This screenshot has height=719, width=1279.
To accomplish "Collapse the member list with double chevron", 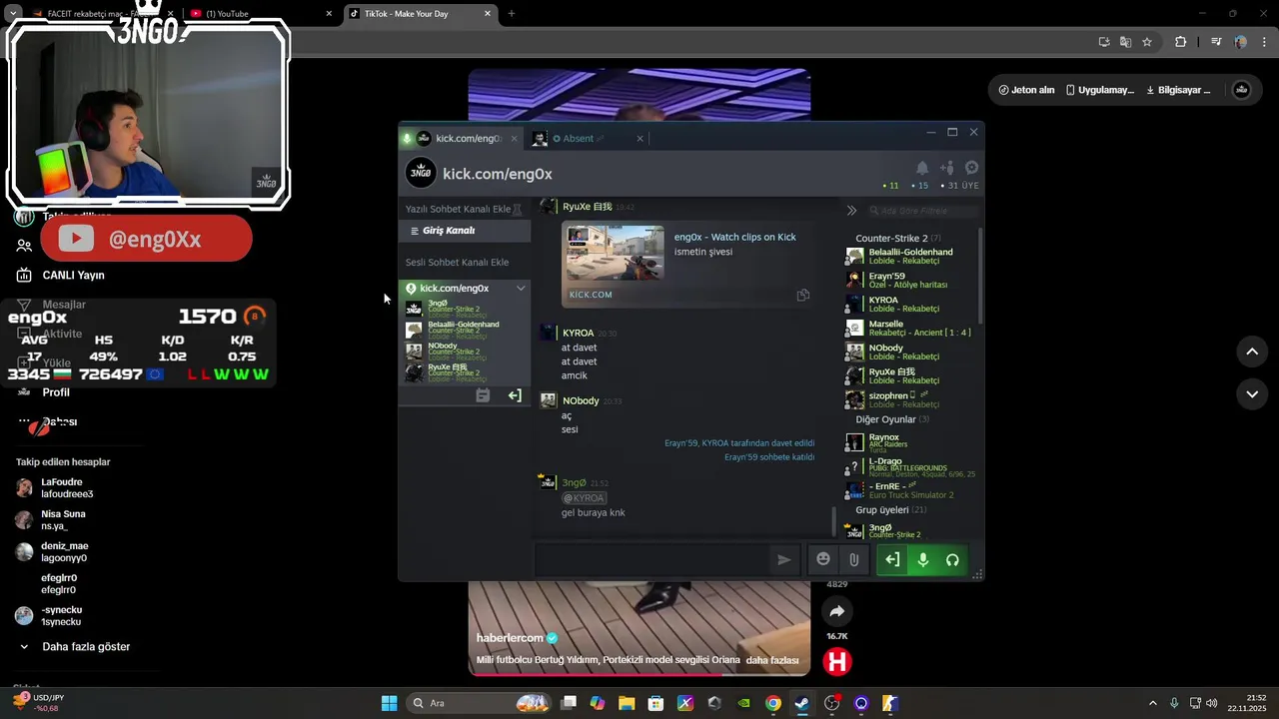I will (851, 211).
